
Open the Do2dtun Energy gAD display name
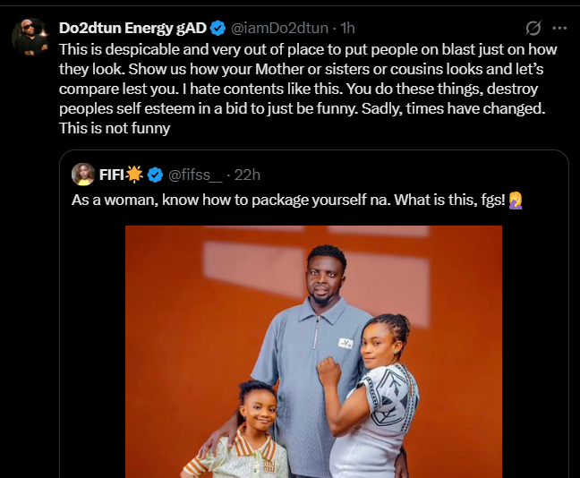click(x=133, y=28)
